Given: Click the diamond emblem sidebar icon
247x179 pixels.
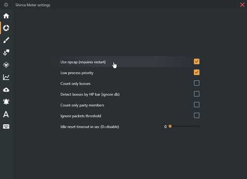Looking at the screenshot, I should point(6,65).
